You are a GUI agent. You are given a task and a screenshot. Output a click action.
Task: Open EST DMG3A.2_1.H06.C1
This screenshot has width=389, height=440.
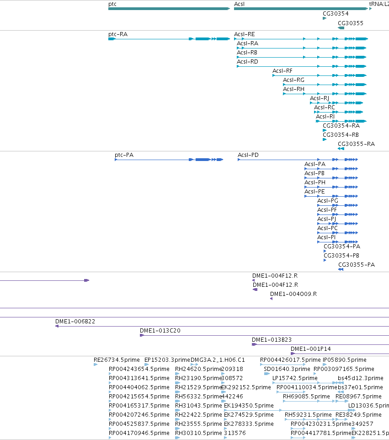tap(218, 360)
